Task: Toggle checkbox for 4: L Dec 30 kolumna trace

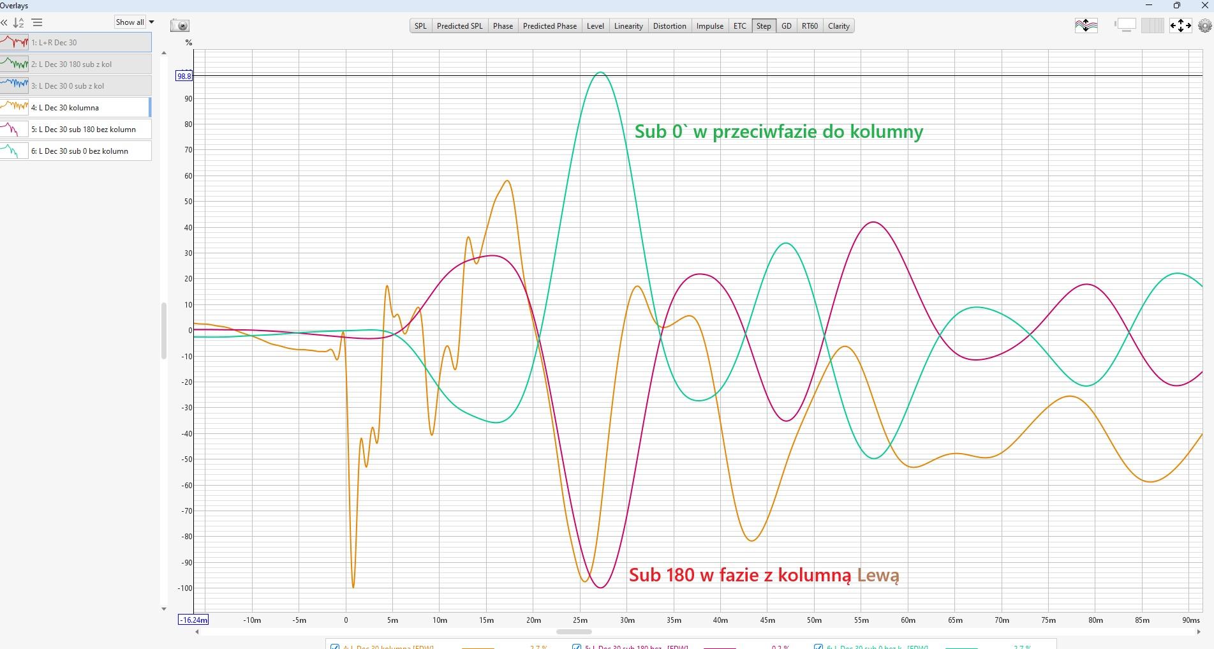Action: 335,646
